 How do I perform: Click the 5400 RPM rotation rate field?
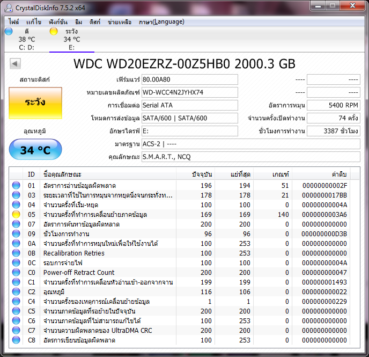pyautogui.click(x=334, y=105)
